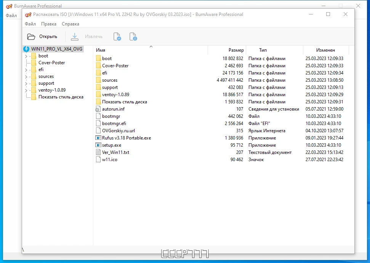Click the verify document checkmark icon

(117, 36)
